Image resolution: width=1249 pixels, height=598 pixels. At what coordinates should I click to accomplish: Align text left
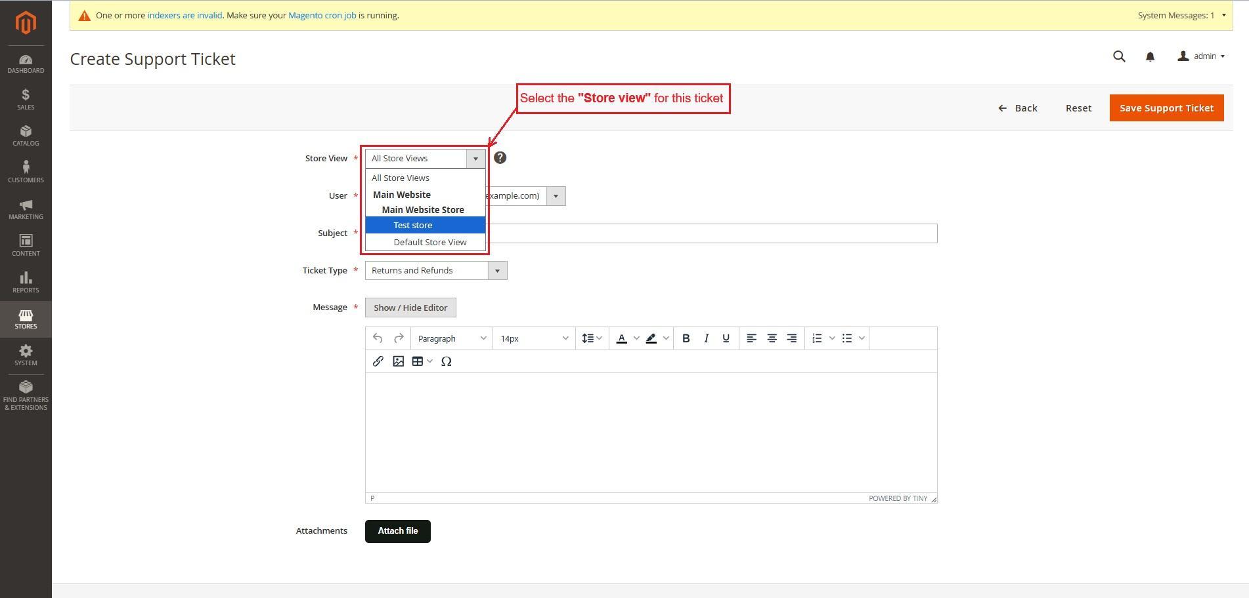[752, 338]
